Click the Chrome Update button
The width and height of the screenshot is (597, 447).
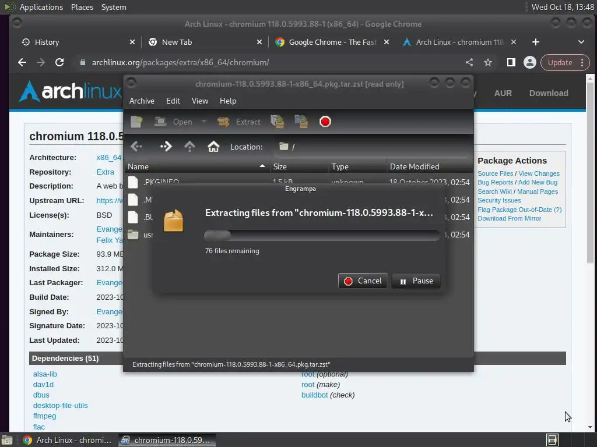pyautogui.click(x=564, y=63)
